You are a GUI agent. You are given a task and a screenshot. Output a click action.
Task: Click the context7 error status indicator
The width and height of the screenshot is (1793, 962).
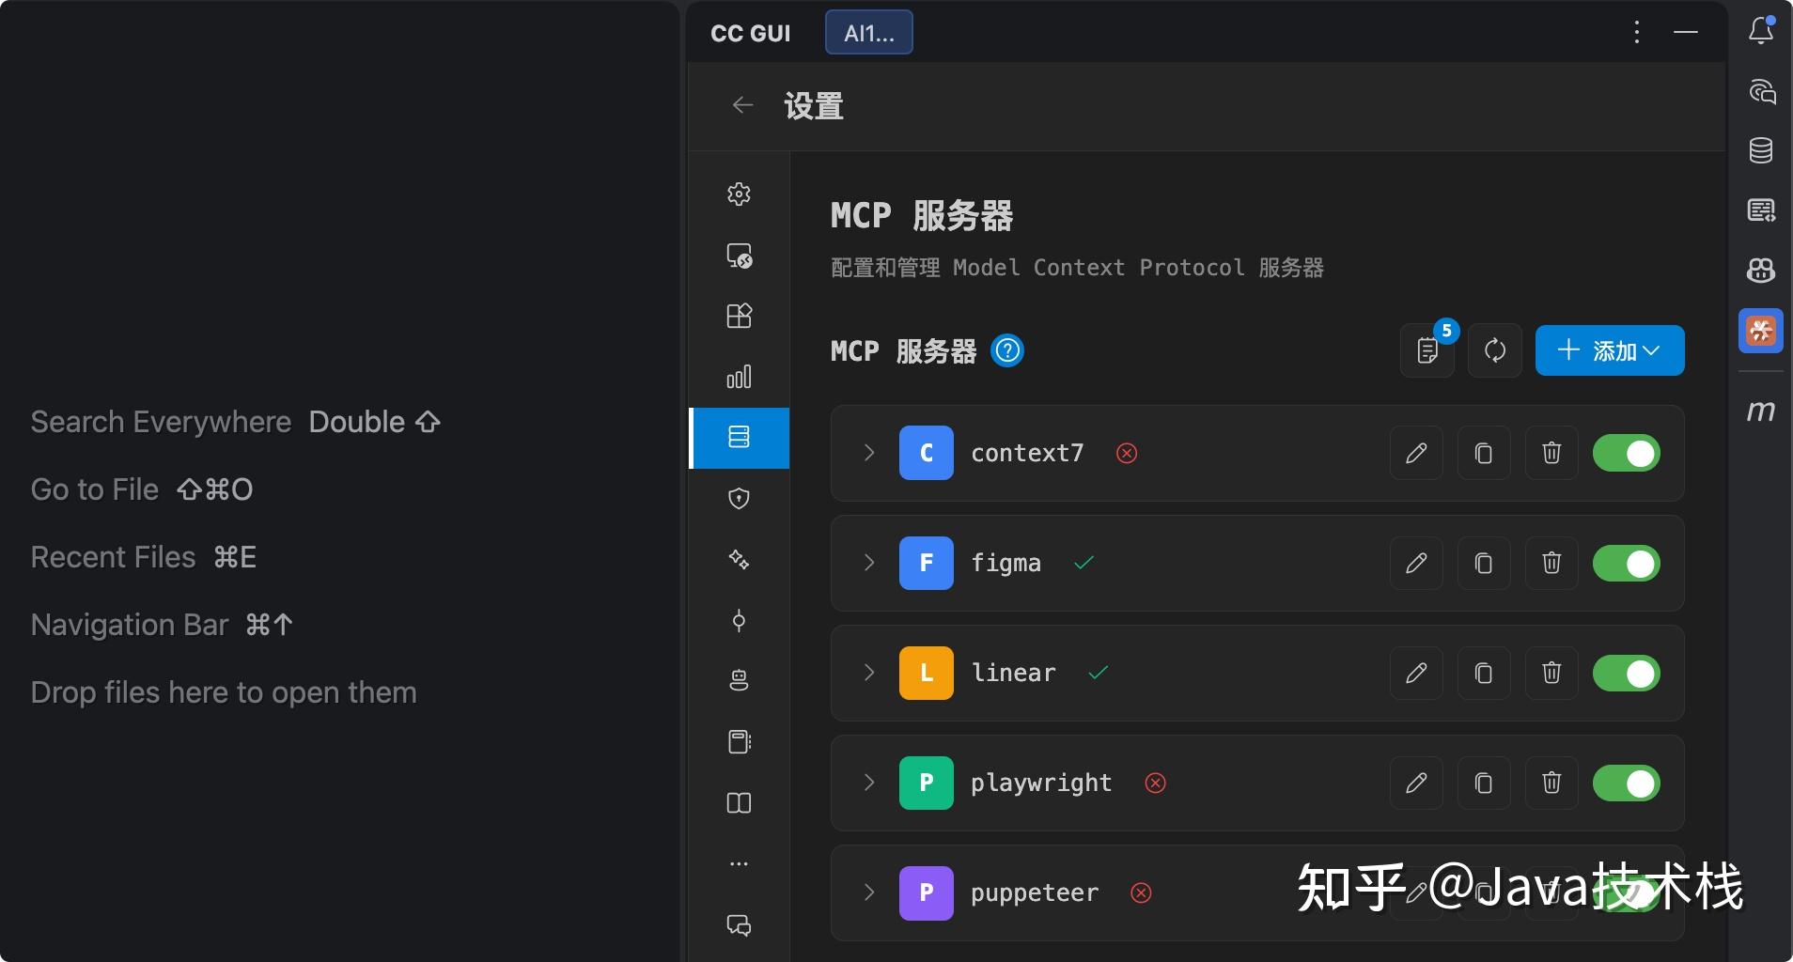1127,454
